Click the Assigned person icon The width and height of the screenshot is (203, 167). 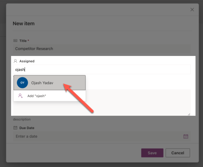(15, 61)
